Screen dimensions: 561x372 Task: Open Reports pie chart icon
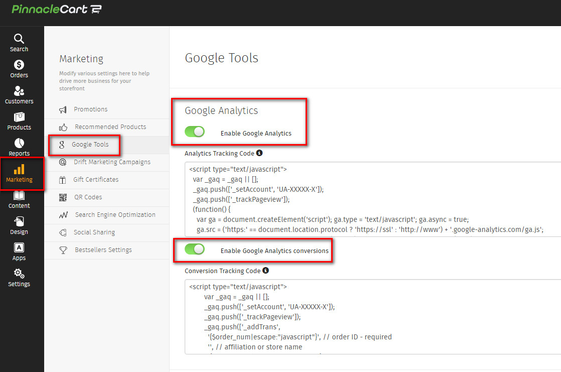tap(19, 143)
